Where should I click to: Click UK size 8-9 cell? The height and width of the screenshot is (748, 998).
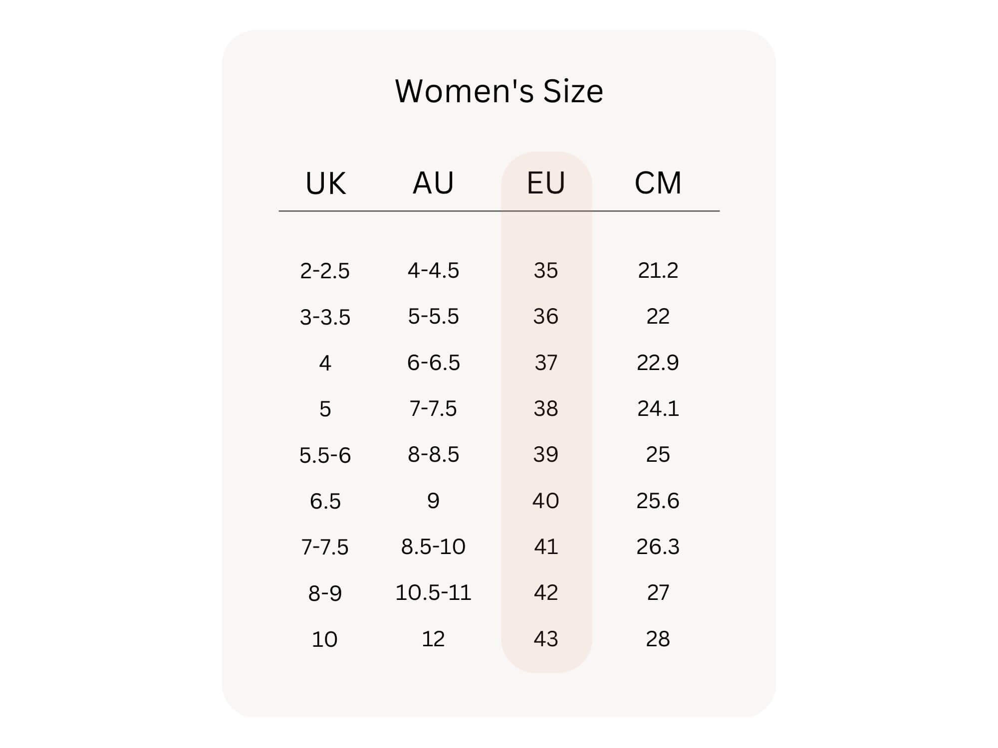[325, 593]
